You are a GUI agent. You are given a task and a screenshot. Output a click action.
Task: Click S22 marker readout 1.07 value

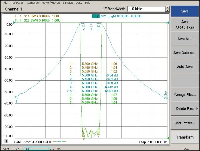click(x=114, y=95)
